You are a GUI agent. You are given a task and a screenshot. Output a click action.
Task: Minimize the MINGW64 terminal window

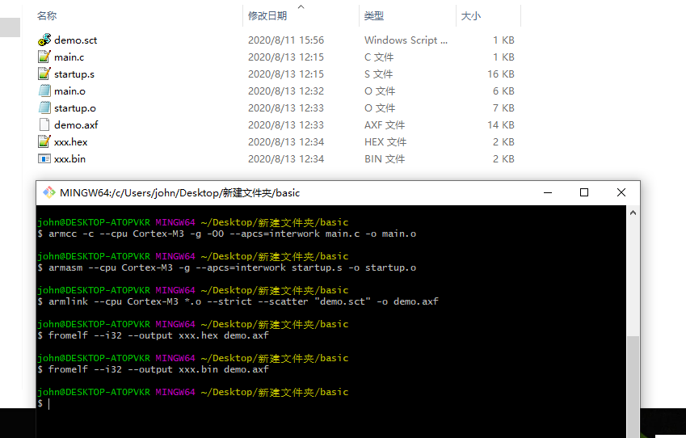coord(548,192)
